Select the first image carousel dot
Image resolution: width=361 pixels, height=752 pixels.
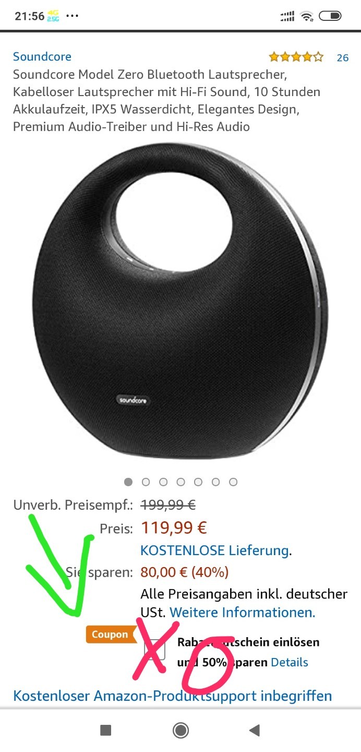pos(128,481)
